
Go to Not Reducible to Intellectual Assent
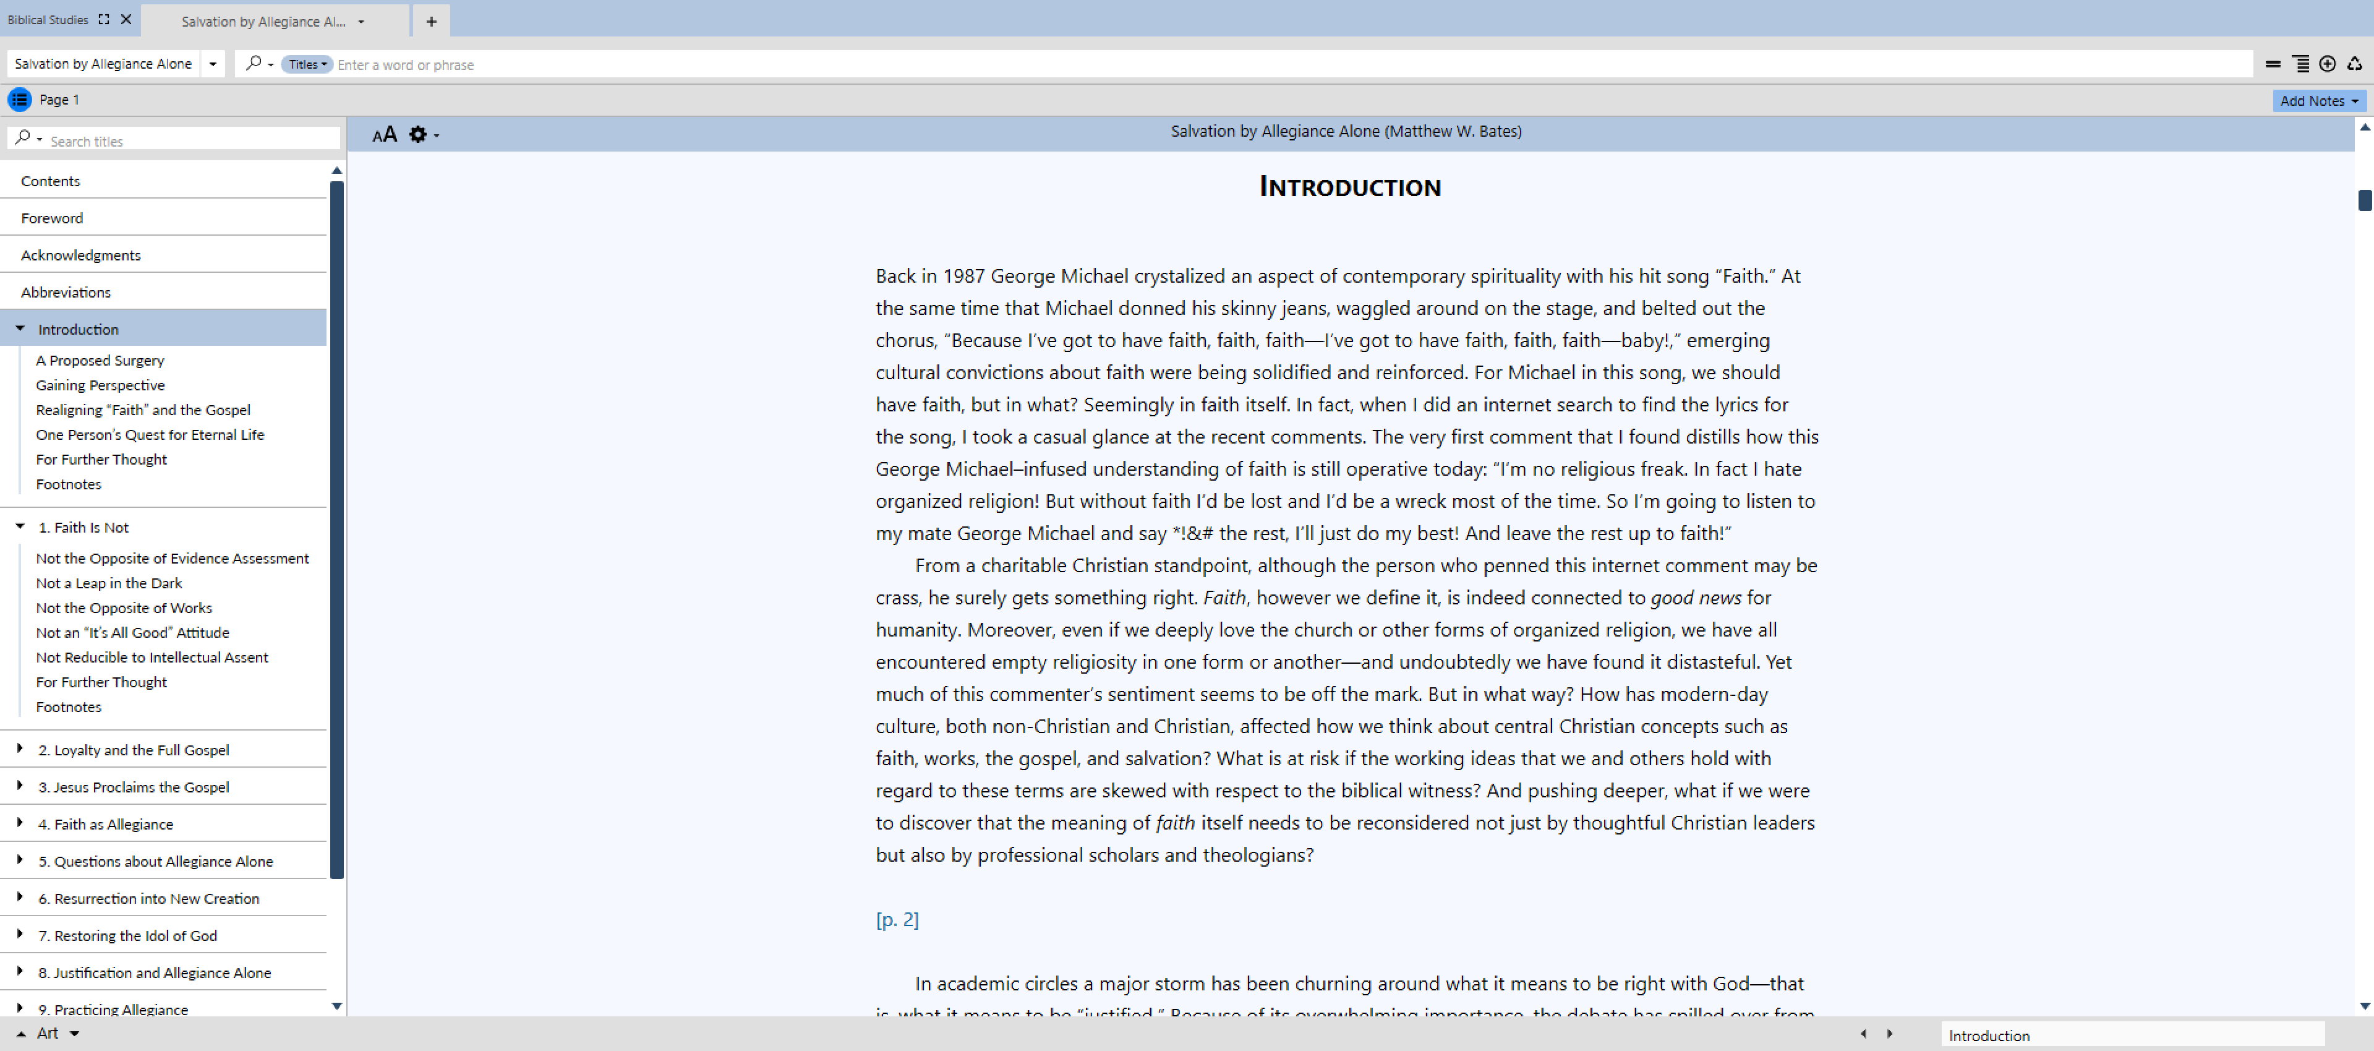tap(152, 658)
